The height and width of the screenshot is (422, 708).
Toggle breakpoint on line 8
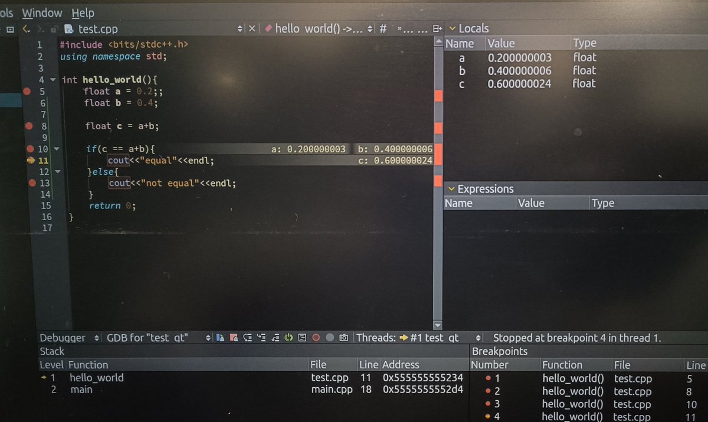28,126
